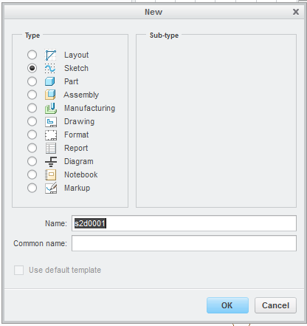
Task: Pick the Format radio button
Action: point(32,135)
